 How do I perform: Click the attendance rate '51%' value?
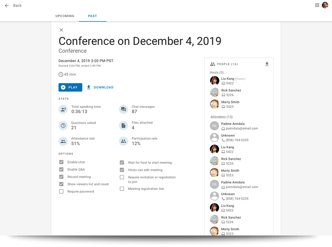[75, 144]
